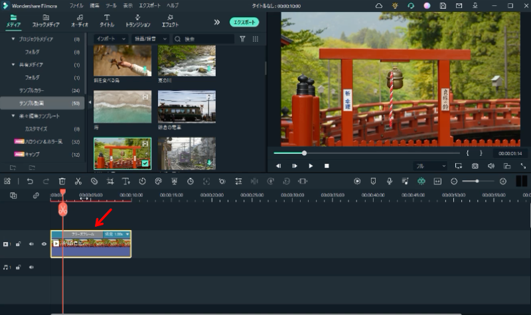Select the サンプル動画 item
The image size is (531, 315).
[42, 103]
